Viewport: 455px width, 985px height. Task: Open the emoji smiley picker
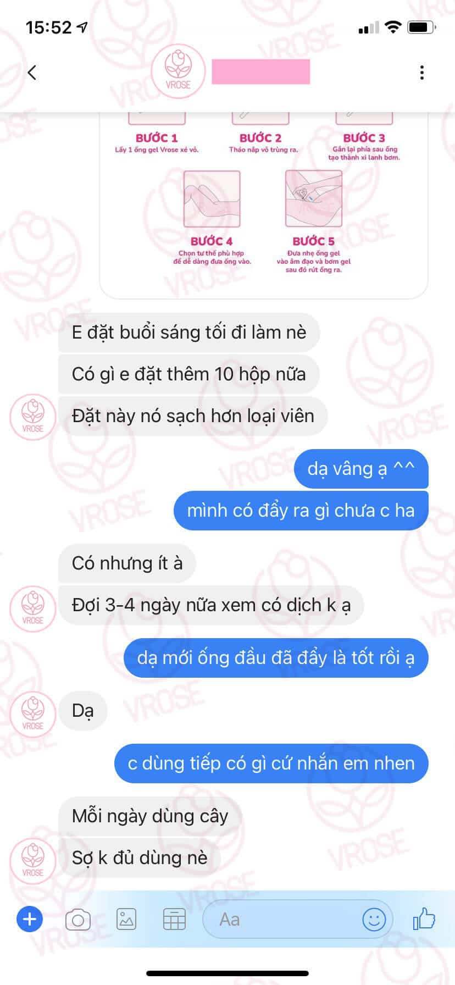(374, 919)
